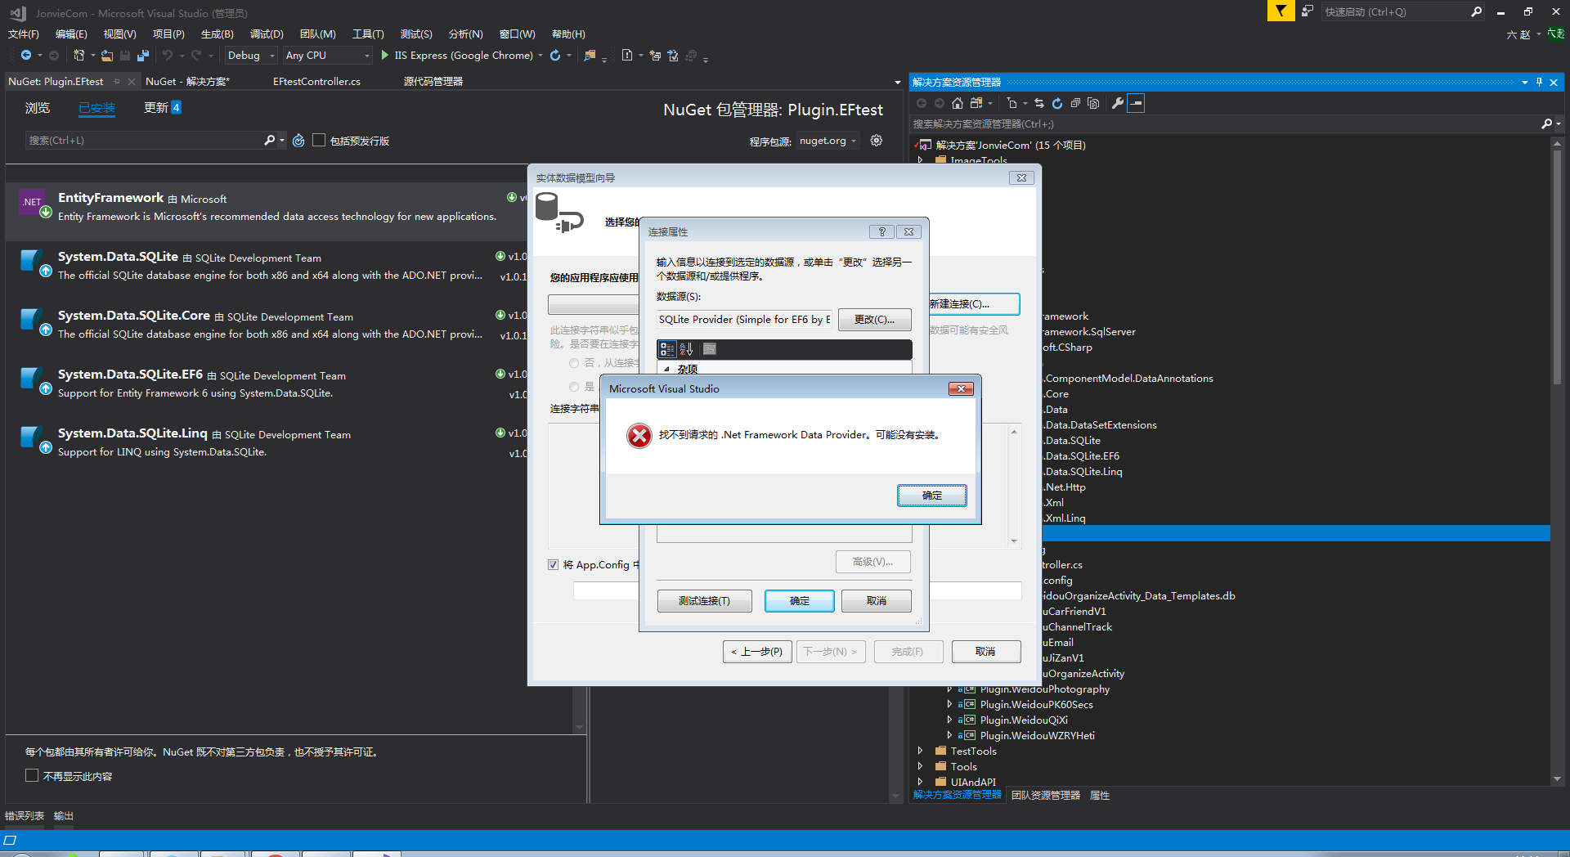This screenshot has width=1570, height=857.
Task: Click the help question mark in connection dialog
Action: coord(881,232)
